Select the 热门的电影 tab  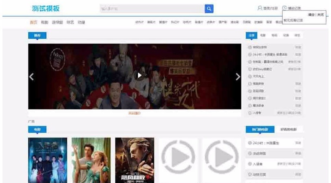260,129
